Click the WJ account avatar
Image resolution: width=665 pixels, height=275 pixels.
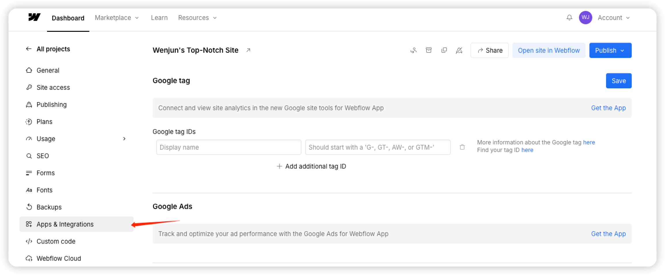point(585,18)
